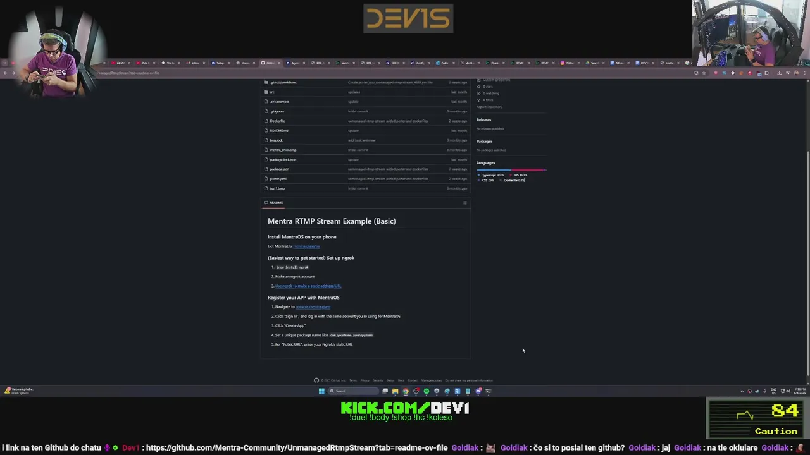Click the file icon beside bun.lock
This screenshot has height=455, width=810.
click(265, 140)
